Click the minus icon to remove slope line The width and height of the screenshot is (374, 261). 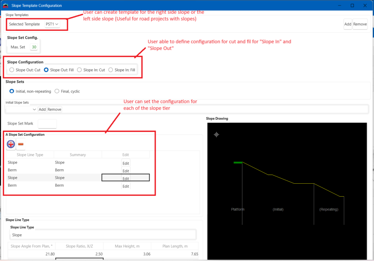click(21, 144)
